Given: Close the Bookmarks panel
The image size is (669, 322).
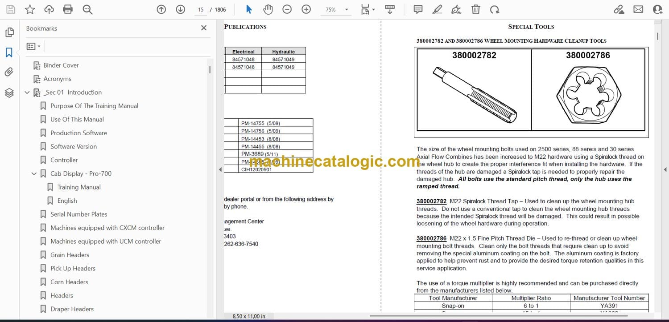Looking at the screenshot, I should (204, 28).
